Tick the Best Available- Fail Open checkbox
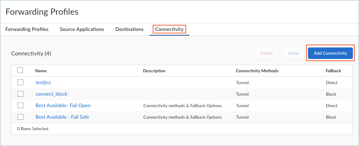359x146 pixels. click(20, 105)
